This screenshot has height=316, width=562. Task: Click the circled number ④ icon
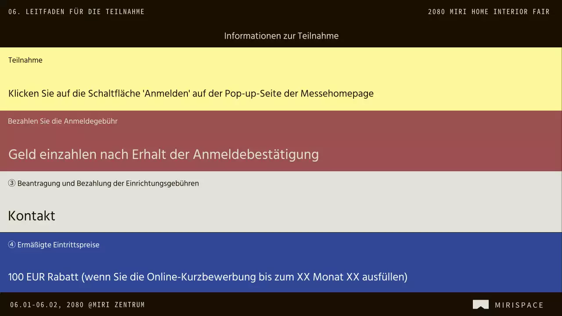coord(11,244)
